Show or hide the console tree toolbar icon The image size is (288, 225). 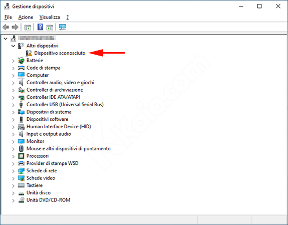(x=28, y=28)
